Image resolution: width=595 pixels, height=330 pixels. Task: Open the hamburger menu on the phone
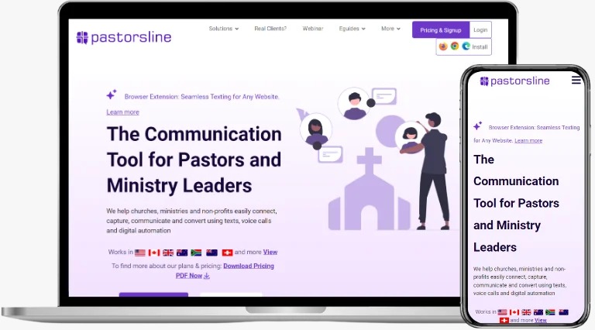click(576, 80)
